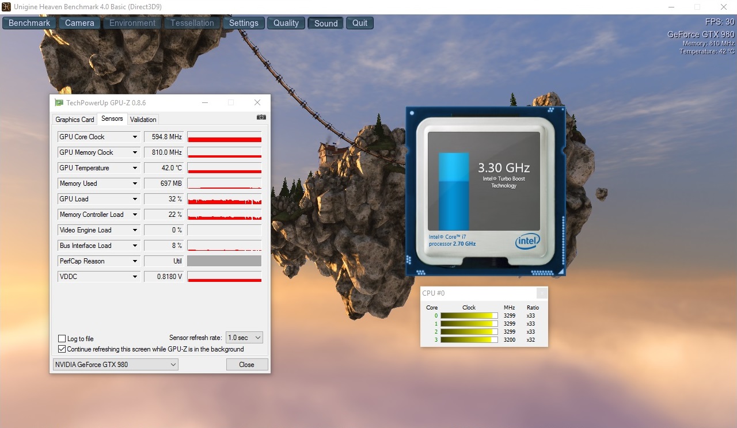The image size is (737, 428).
Task: Click the GPU Core Clock history graph
Action: tap(225, 137)
